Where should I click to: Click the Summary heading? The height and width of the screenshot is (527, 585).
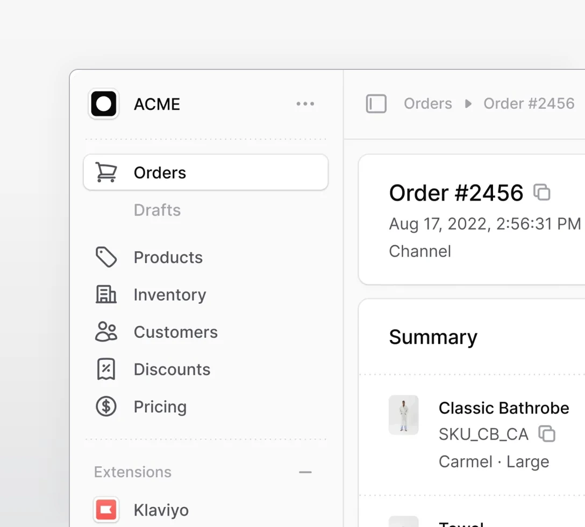(433, 337)
